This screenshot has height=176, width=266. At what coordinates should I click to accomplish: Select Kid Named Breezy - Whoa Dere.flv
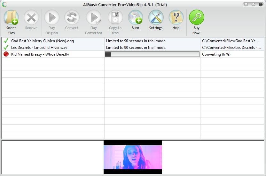point(40,54)
